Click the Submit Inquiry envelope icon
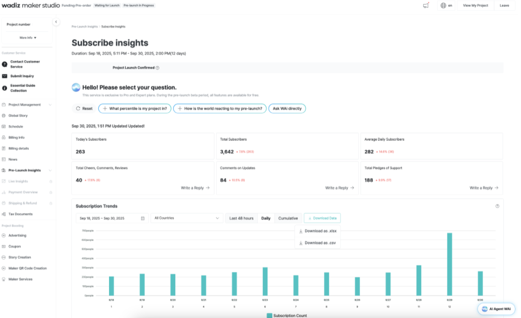This screenshot has height=318, width=521. [x=5, y=76]
